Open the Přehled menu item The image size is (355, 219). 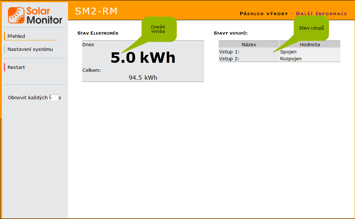16,36
